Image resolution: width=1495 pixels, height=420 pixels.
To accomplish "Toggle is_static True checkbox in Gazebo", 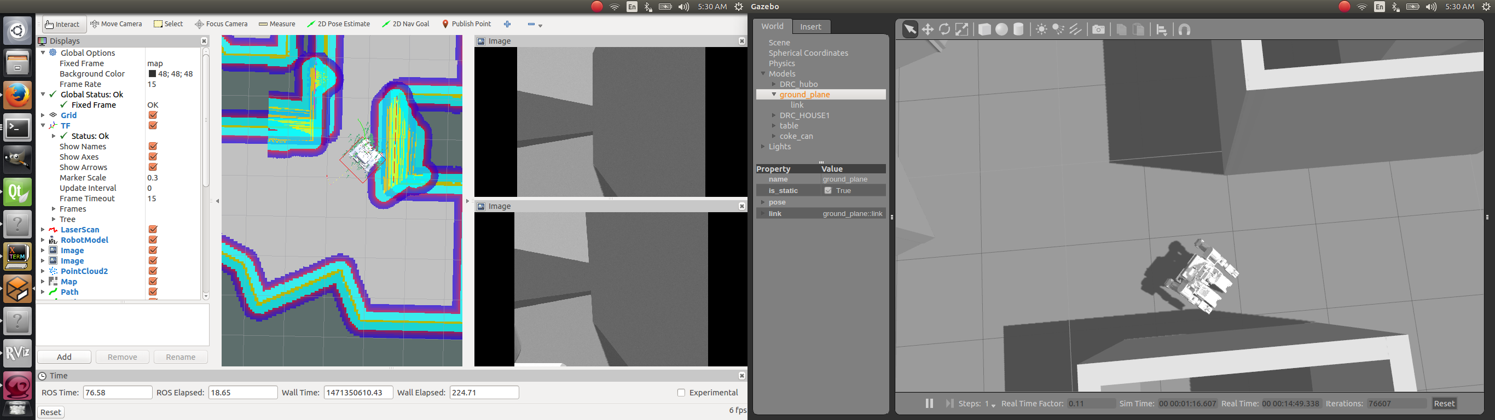I will [828, 191].
